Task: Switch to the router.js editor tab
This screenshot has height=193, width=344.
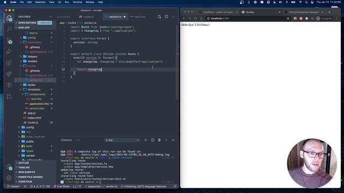Action: [x=88, y=17]
